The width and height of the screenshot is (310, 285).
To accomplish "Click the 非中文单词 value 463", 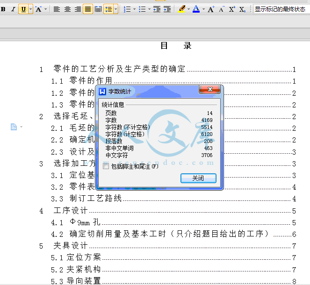I will point(209,148).
